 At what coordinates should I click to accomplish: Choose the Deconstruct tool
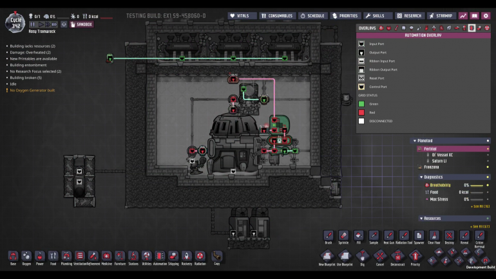[397, 256]
